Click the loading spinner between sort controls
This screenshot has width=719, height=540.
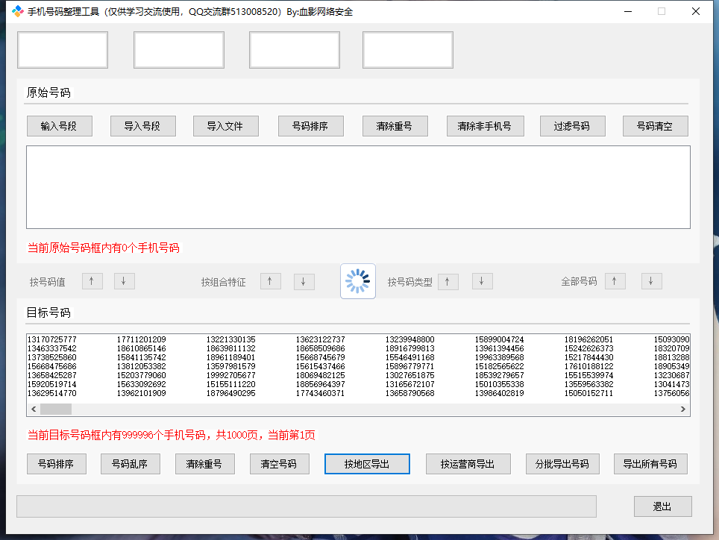pos(358,281)
